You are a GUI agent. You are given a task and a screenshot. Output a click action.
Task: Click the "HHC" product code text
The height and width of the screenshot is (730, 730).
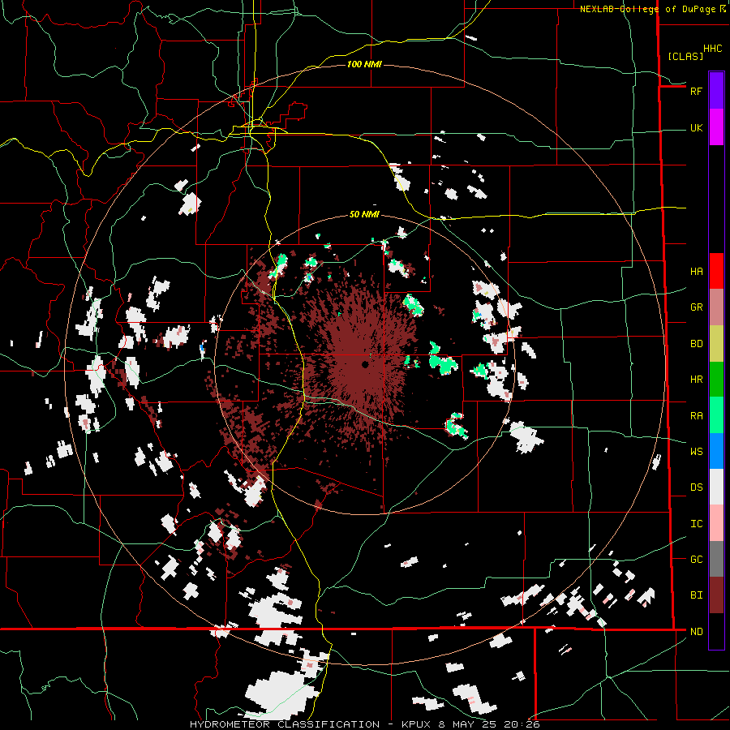click(712, 49)
